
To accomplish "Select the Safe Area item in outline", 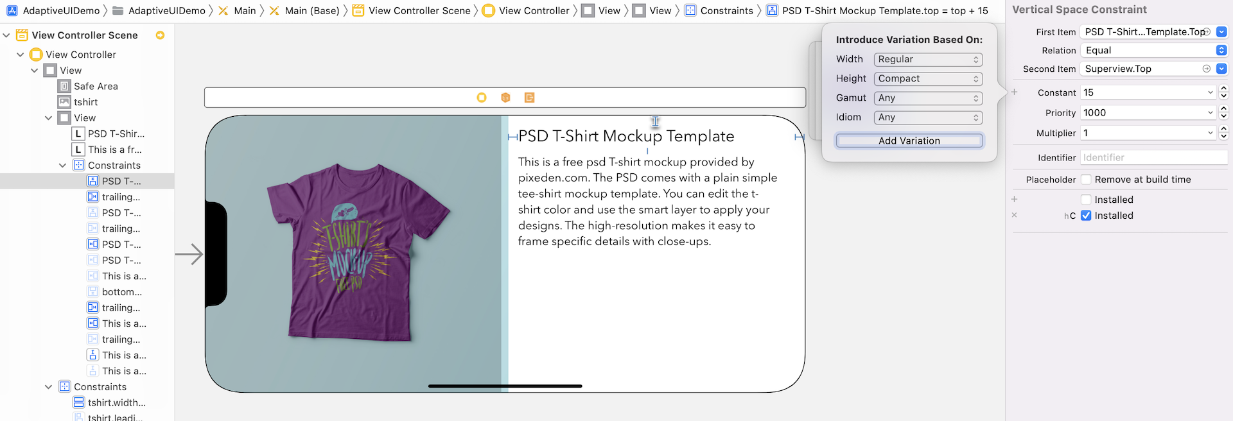I will (x=96, y=86).
